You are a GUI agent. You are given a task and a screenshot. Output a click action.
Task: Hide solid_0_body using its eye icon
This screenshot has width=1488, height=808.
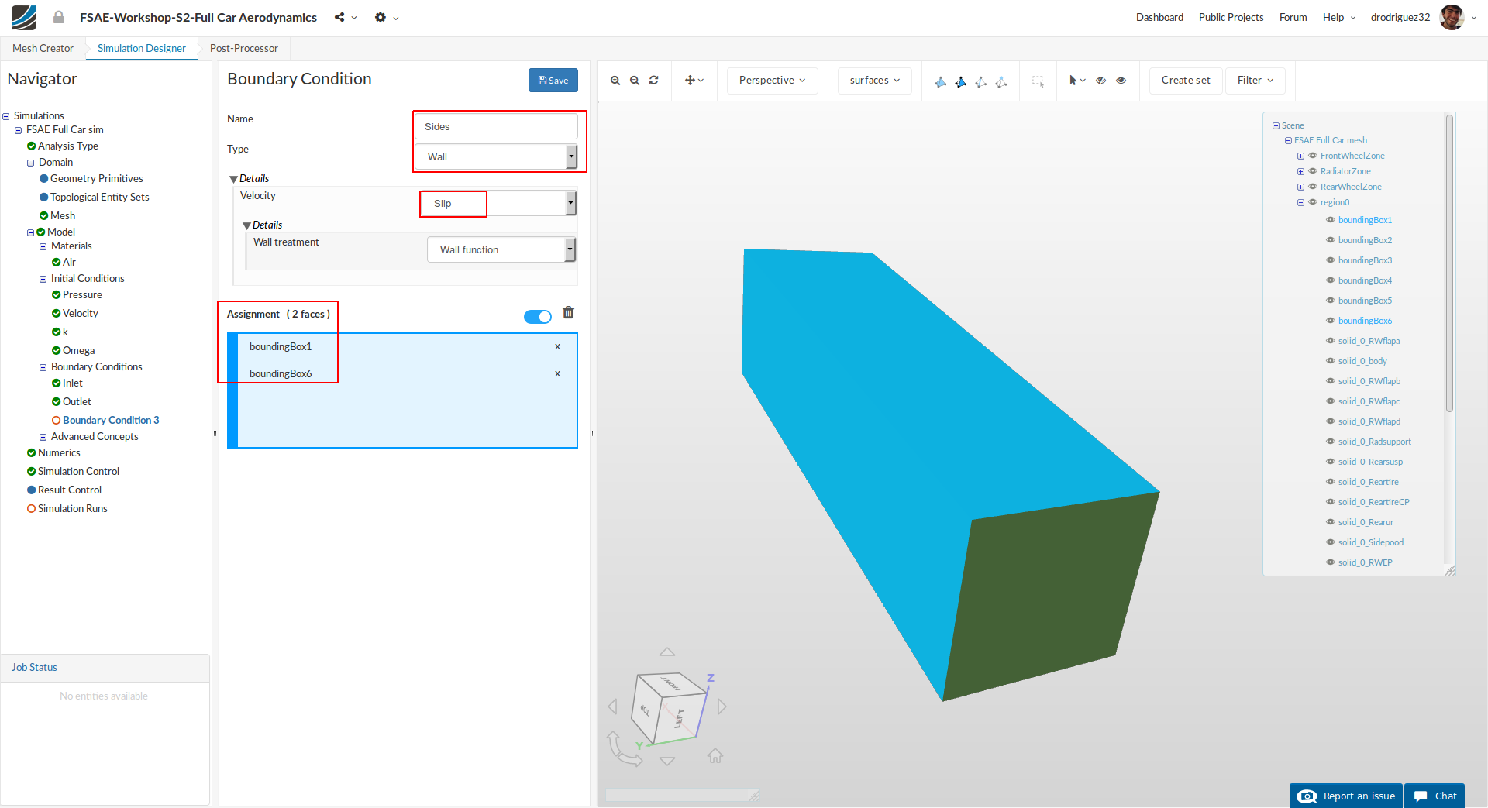(1331, 361)
